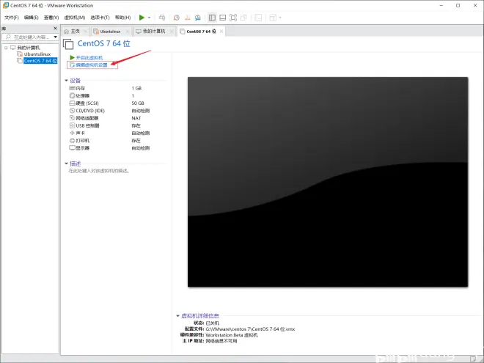Click the 处理器 device icon
This screenshot has width=484, height=363.
[x=72, y=95]
